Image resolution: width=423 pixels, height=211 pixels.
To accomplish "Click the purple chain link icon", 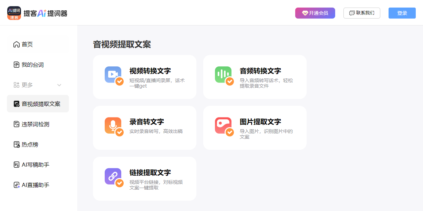I will click(113, 176).
